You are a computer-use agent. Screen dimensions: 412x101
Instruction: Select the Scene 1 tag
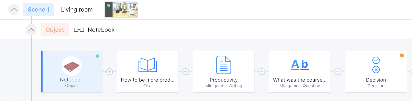coord(39,9)
